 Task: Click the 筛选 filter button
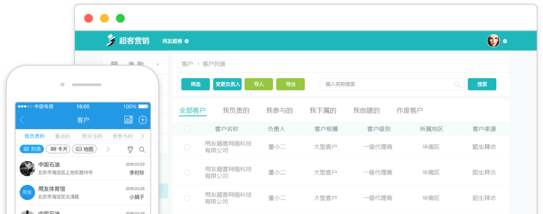(196, 84)
